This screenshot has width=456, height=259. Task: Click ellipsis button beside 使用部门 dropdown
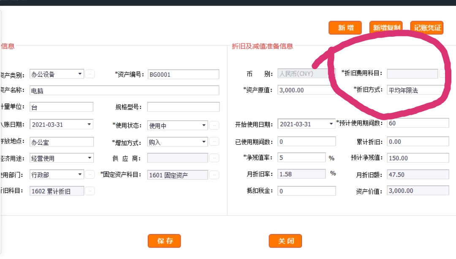click(x=90, y=175)
